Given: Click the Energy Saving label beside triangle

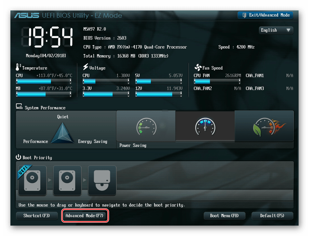Looking at the screenshot, I should 93,141.
